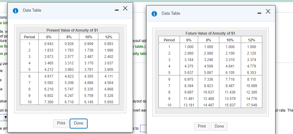Select value 6.145 in Present Value table
293x134 pixels.
coord(88,102)
